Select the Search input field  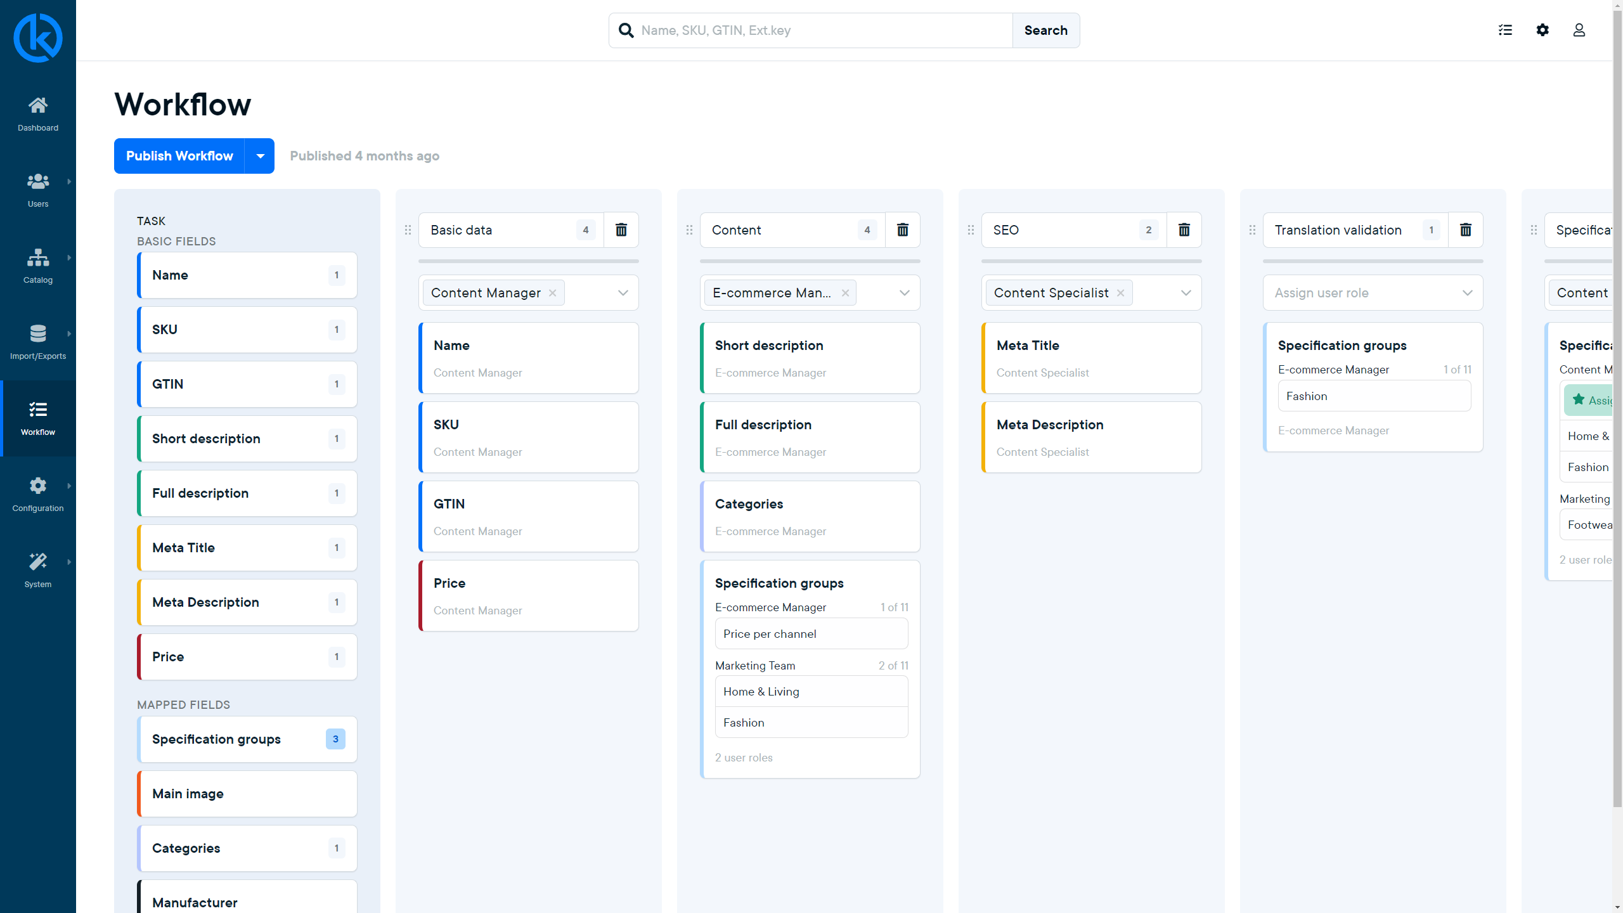point(810,30)
